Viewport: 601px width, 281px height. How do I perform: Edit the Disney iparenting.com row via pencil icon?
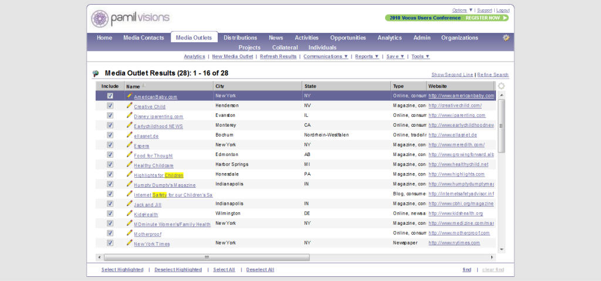click(130, 115)
